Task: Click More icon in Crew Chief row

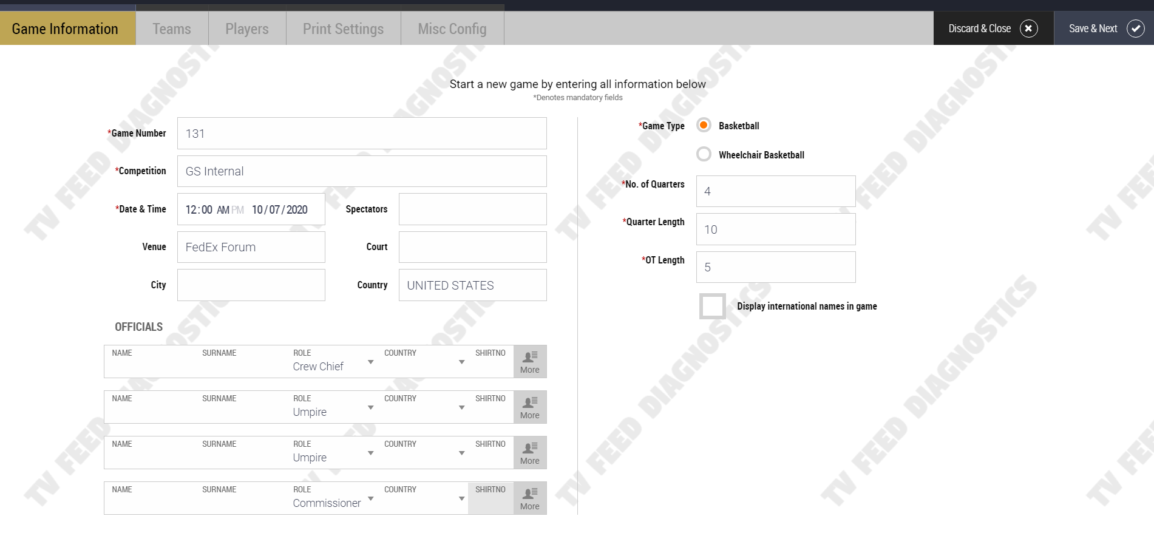Action: coord(530,362)
